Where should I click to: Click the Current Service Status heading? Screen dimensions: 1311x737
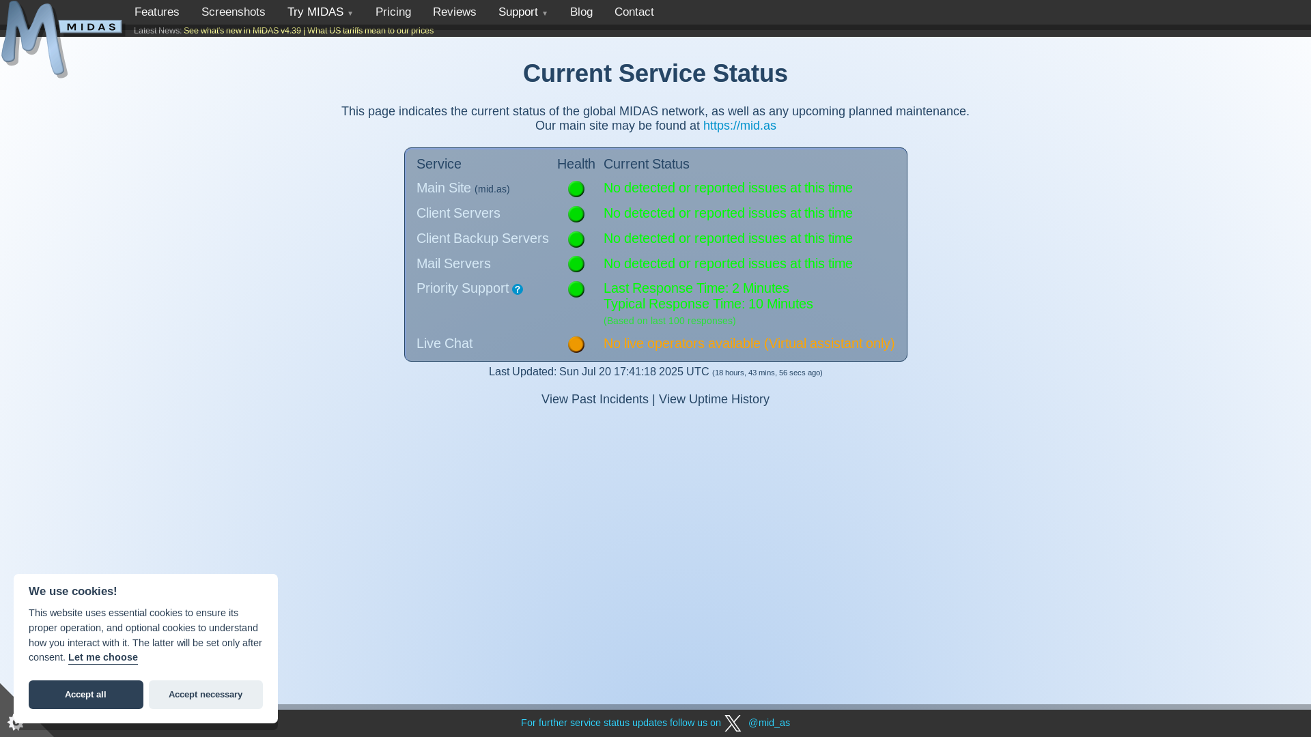[655, 74]
